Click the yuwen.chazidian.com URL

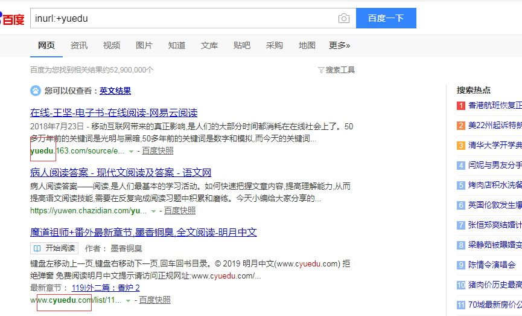point(88,211)
